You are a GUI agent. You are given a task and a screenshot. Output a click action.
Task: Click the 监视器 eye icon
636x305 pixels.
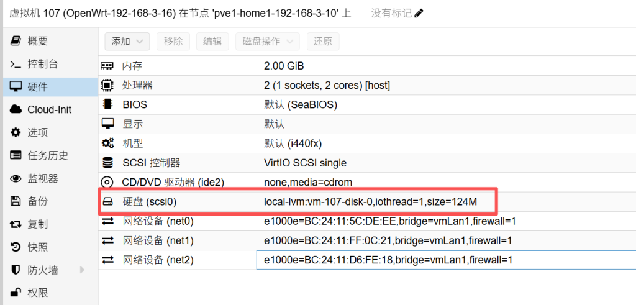tap(16, 178)
